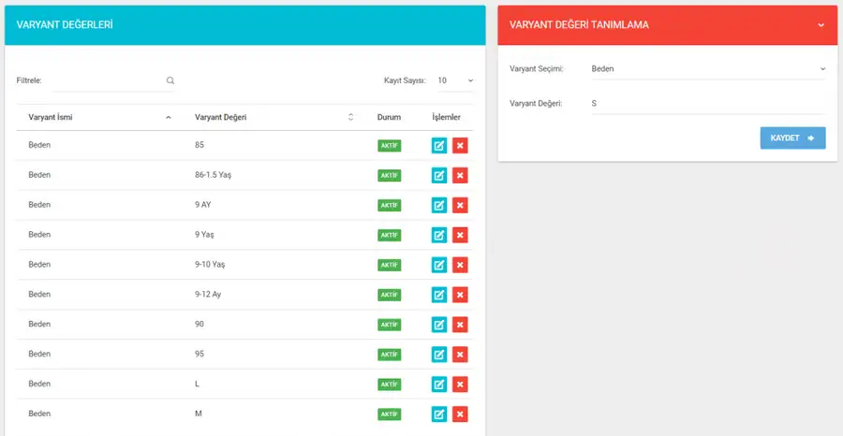Click the filter search magnifier icon
This screenshot has height=436, width=843.
tap(170, 80)
